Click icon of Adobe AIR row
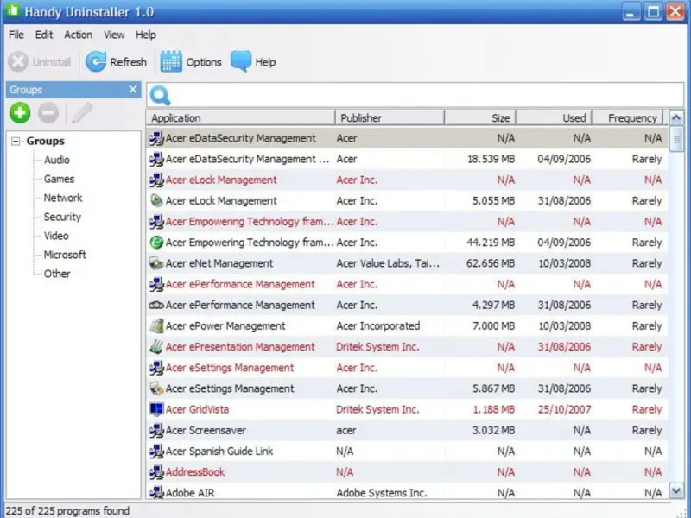 coord(156,492)
